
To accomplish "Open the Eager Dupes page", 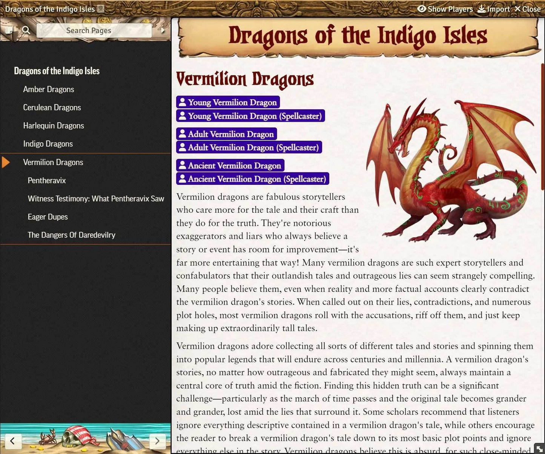I will click(48, 216).
